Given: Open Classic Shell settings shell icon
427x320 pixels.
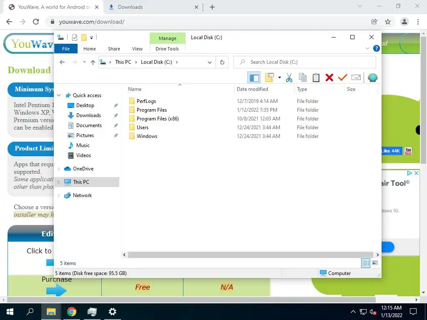Looking at the screenshot, I should [372, 78].
